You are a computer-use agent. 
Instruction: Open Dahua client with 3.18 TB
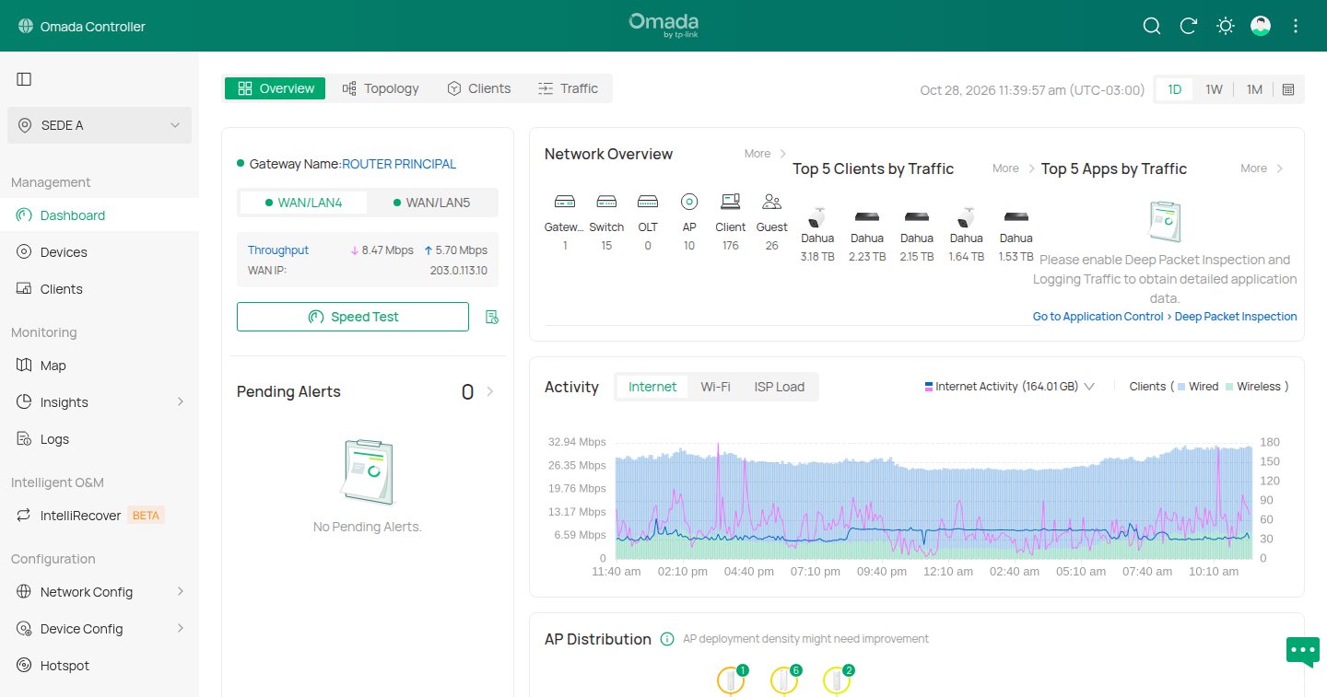point(817,234)
